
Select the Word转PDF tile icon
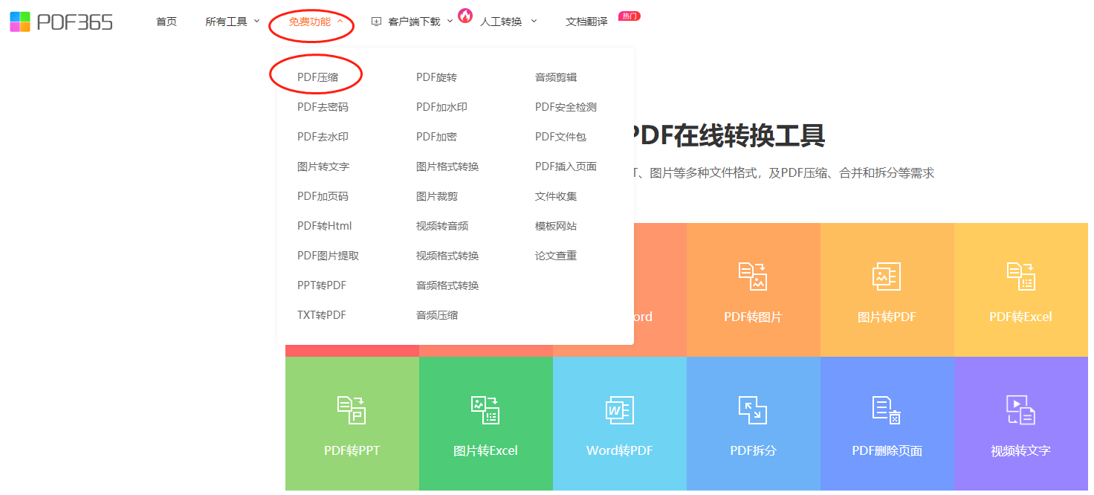[x=619, y=410]
